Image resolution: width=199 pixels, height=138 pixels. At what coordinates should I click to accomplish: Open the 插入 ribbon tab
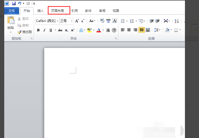pyautogui.click(x=41, y=11)
